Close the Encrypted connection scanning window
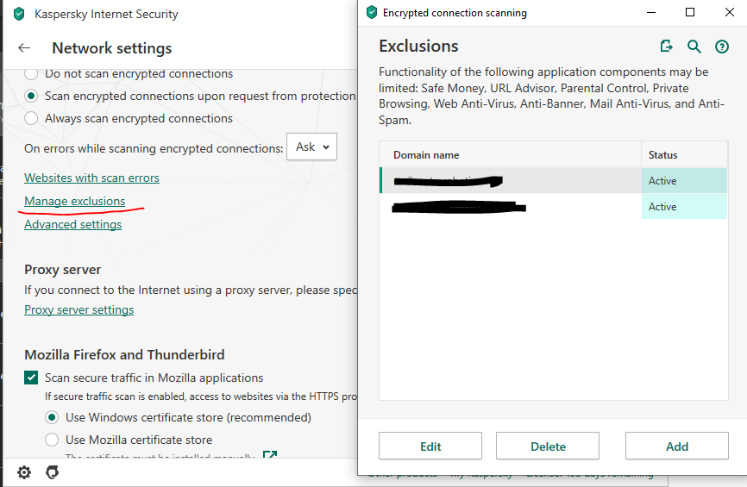Screen dimensions: 747x487 (730, 12)
